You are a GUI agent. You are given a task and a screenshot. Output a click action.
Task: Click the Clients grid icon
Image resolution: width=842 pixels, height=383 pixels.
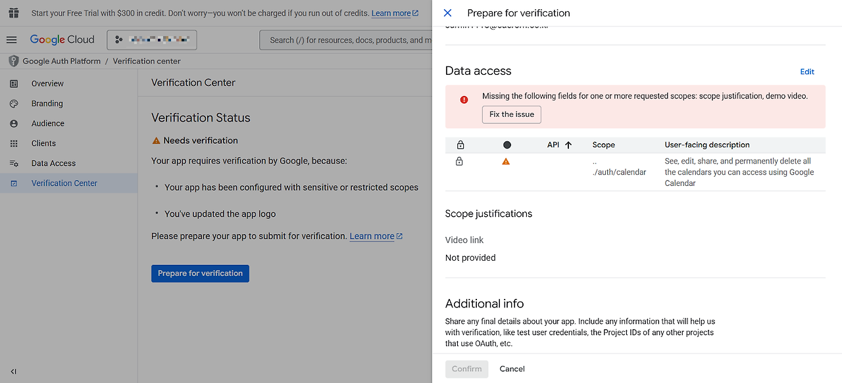(14, 143)
